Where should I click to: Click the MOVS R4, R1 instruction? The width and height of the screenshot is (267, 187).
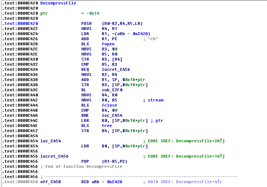click(99, 29)
